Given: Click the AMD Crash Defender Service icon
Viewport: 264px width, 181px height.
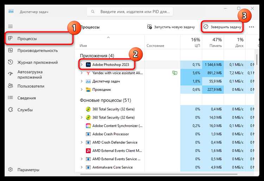Looking at the screenshot, I should 88,142.
